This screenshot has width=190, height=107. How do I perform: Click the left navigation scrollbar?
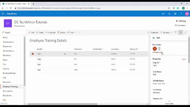(25, 62)
